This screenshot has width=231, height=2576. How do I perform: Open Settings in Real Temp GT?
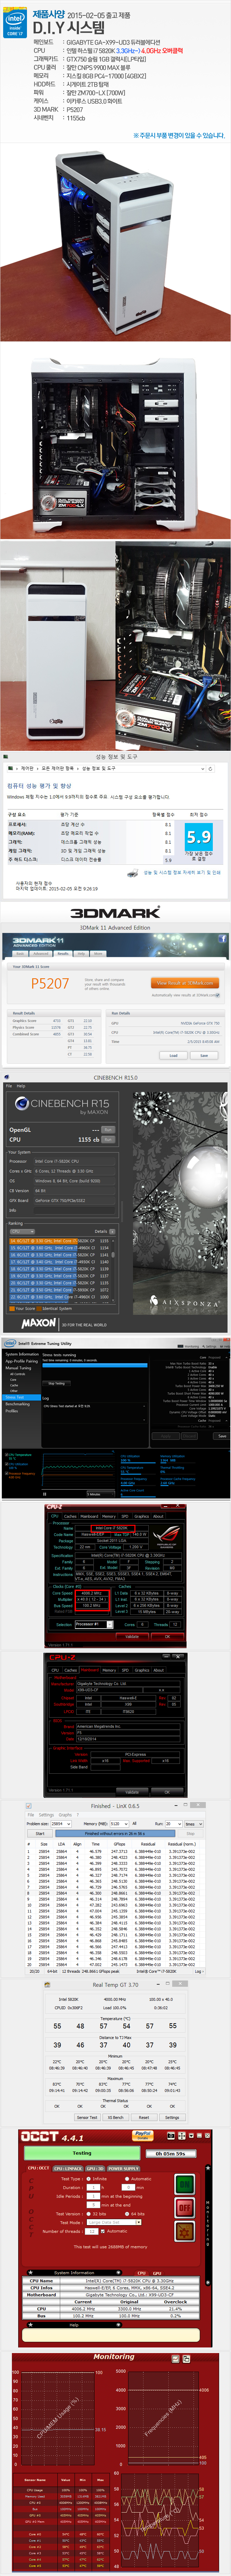click(x=172, y=2118)
